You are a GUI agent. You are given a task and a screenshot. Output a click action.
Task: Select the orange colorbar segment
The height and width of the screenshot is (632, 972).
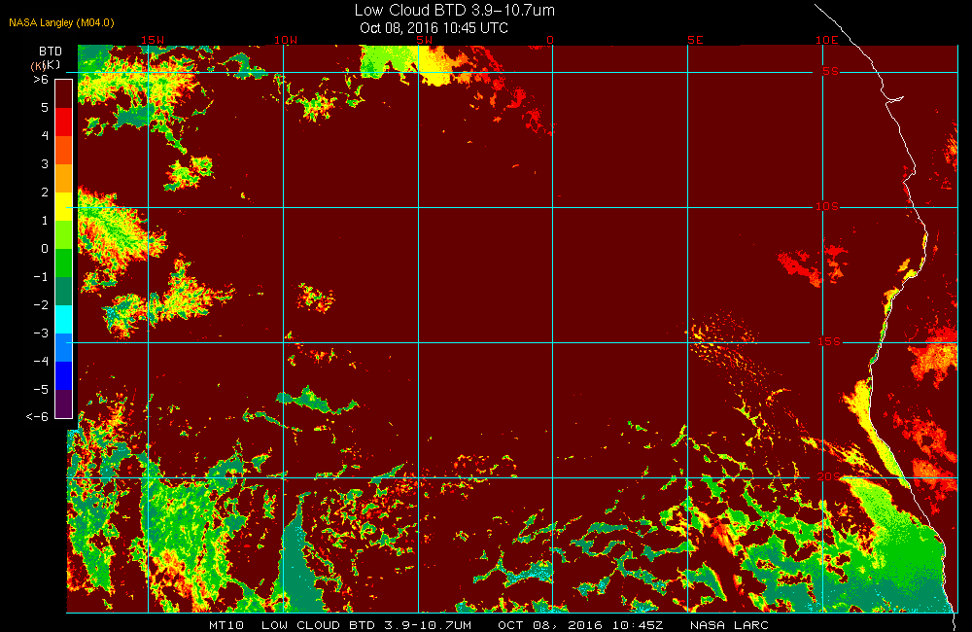click(64, 178)
